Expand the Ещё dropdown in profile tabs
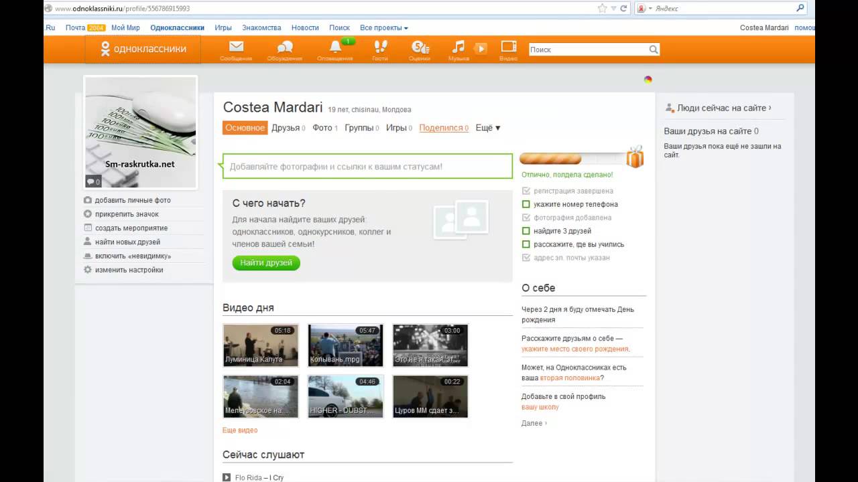Viewport: 858px width, 482px height. 488,128
